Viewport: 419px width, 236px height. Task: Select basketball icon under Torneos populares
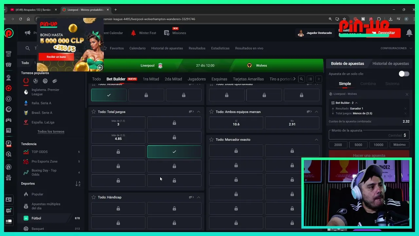[x=45, y=81]
